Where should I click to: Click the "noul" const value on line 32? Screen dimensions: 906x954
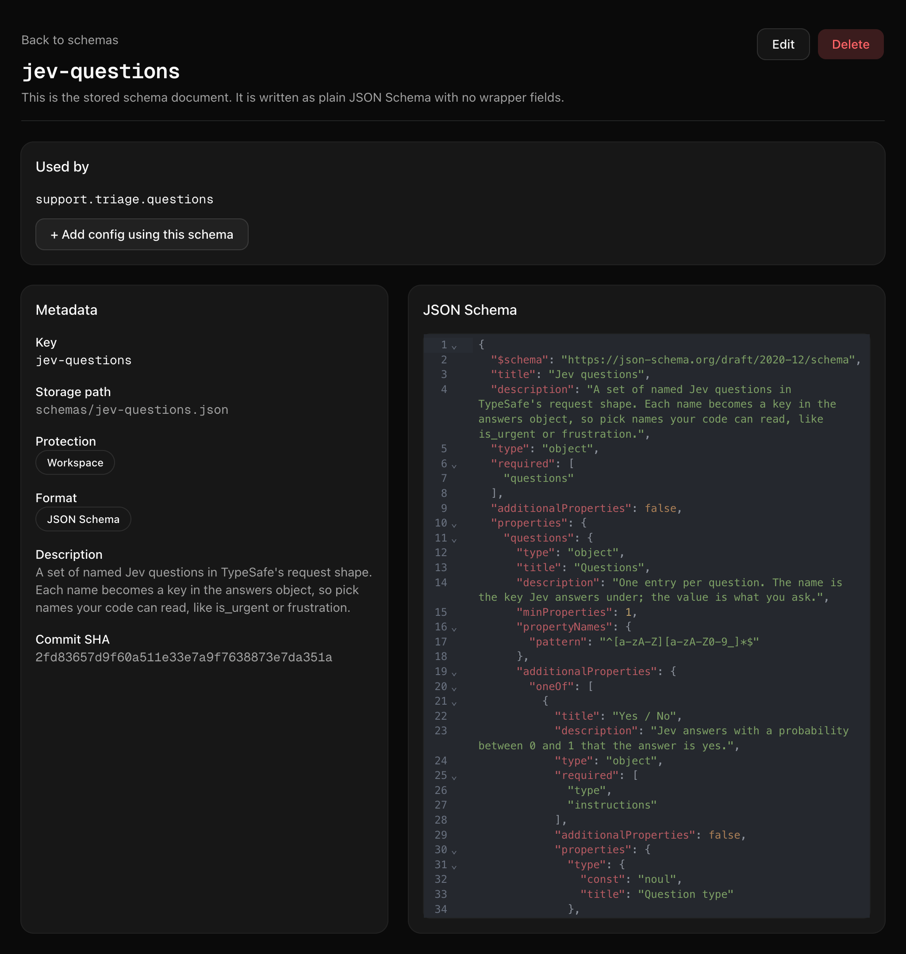pyautogui.click(x=657, y=879)
